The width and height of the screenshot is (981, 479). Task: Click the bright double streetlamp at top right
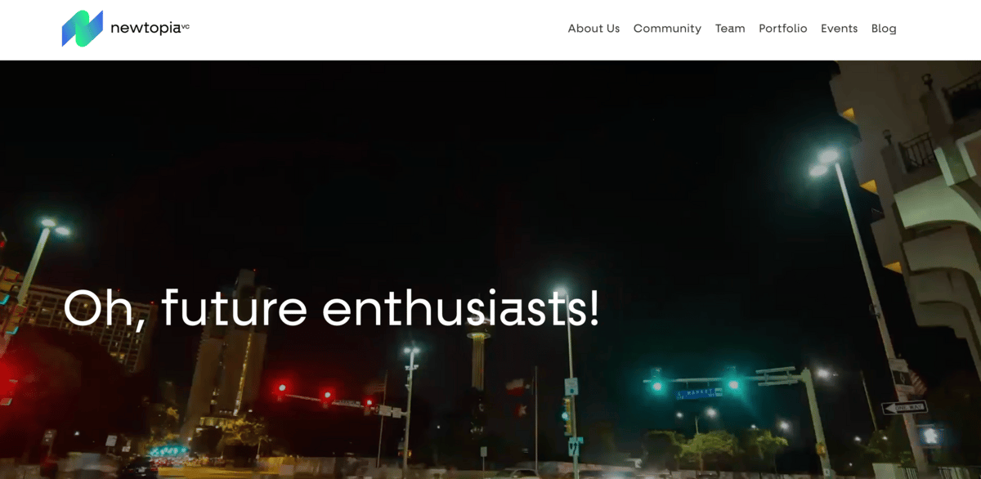[x=824, y=163]
